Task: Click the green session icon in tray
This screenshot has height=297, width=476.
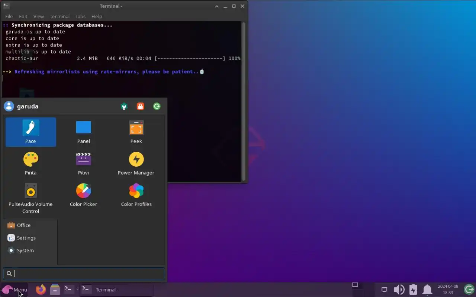Action: [469, 289]
